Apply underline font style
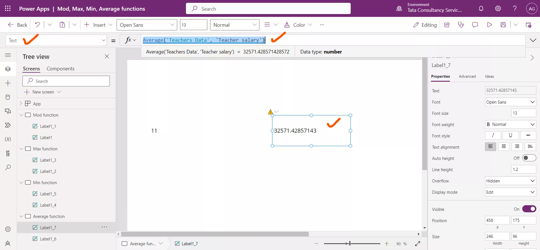The height and width of the screenshot is (250, 540). point(510,135)
